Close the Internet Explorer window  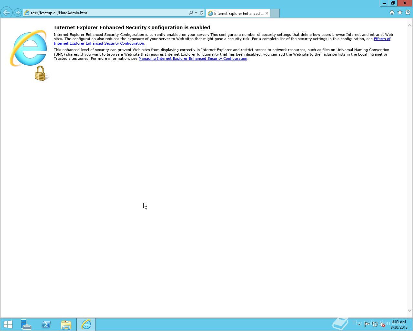(x=405, y=3)
